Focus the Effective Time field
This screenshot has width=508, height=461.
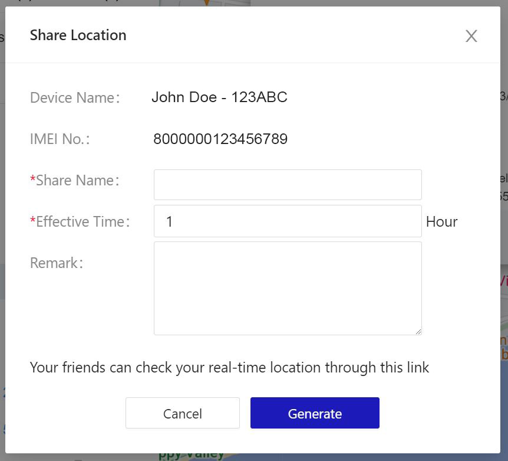pyautogui.click(x=288, y=221)
